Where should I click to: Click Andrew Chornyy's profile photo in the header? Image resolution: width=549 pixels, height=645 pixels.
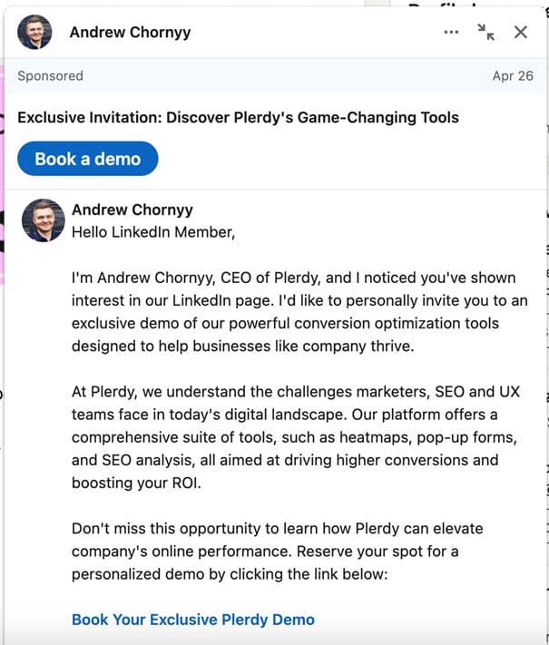click(35, 33)
